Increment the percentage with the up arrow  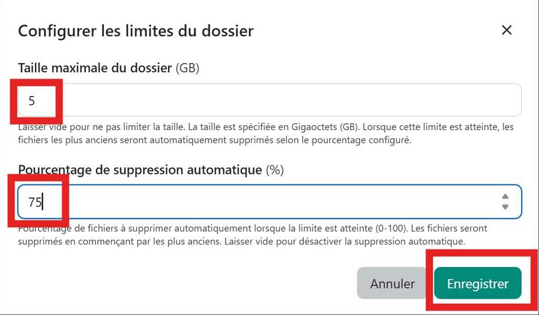click(505, 197)
